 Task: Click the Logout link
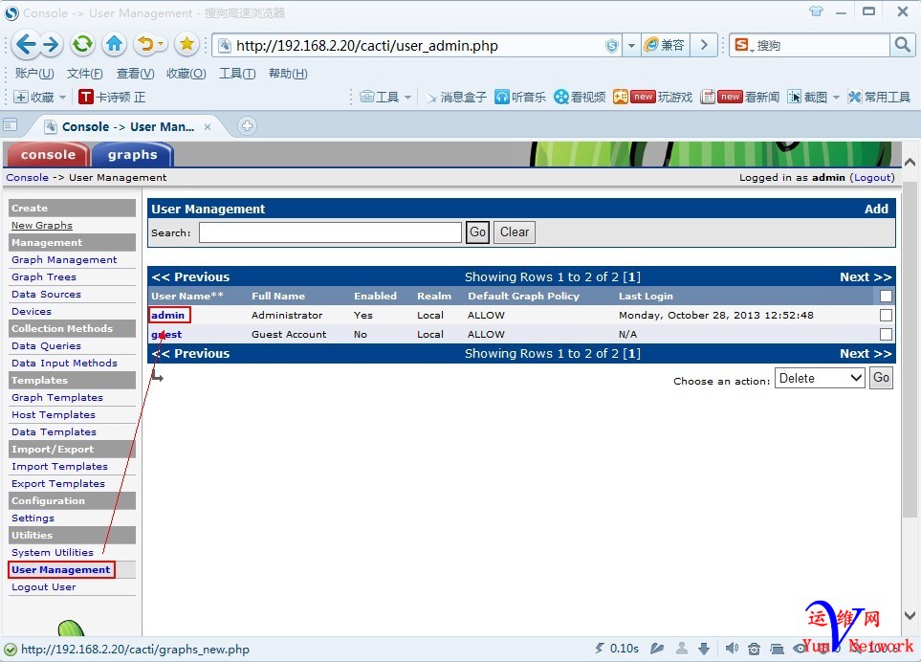[873, 177]
